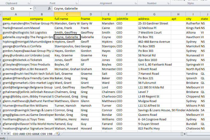
Task: Select company cell 'Bri Research'
Action: [x=42, y=69]
